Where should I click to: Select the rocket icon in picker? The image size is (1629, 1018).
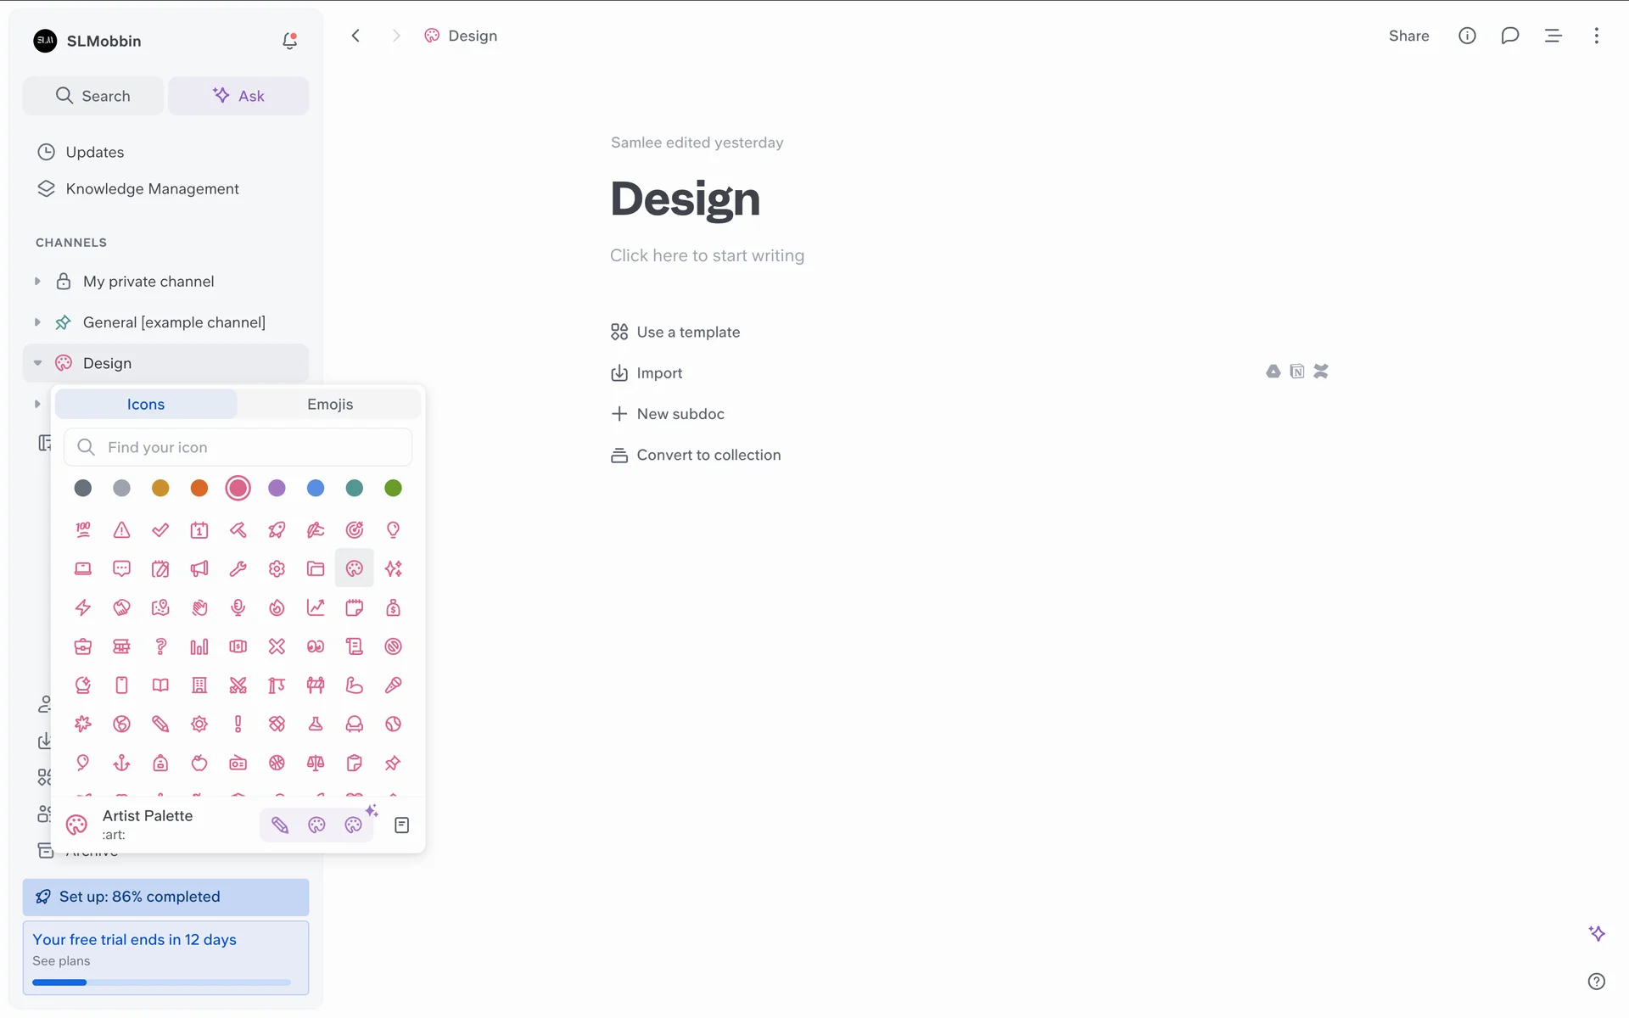(277, 530)
